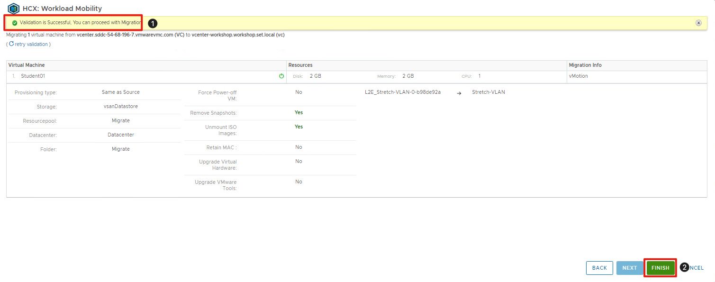The width and height of the screenshot is (715, 282).
Task: Open the Storage vsanDatastore selector
Action: [x=120, y=107]
